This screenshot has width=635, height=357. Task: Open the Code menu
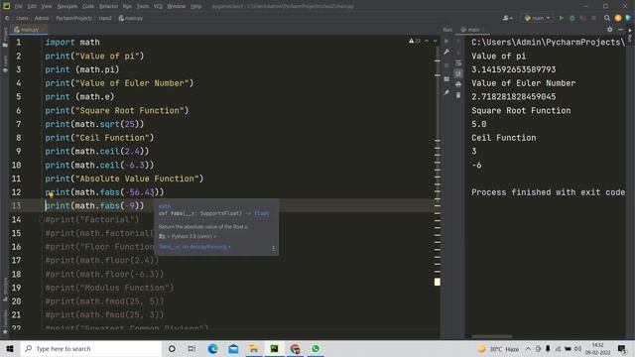pos(88,6)
